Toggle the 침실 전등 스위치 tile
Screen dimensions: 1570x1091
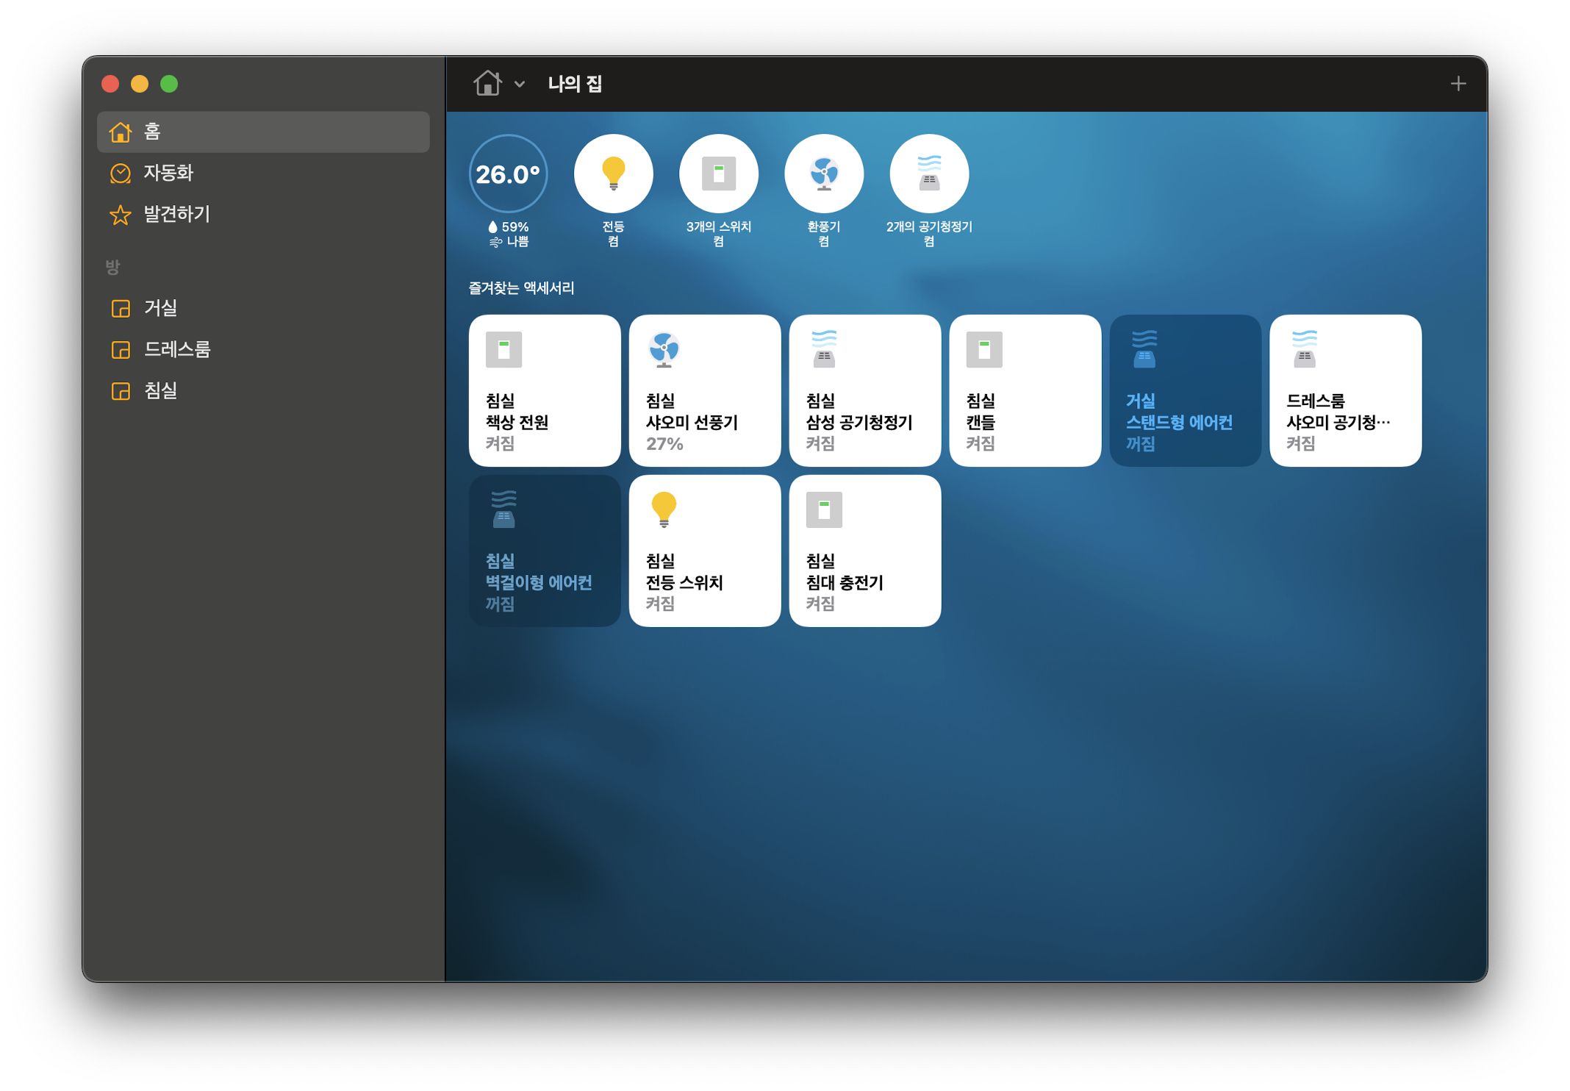click(704, 551)
